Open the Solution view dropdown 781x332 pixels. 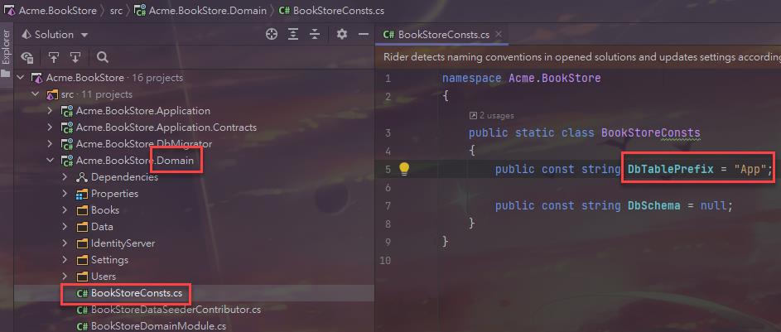(x=84, y=35)
